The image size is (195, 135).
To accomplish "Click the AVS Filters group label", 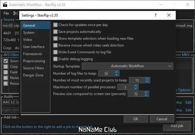I will click(11, 55).
